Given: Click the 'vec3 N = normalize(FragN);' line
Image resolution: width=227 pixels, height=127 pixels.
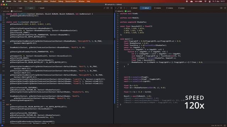Looking at the screenshot, I should click(x=136, y=77).
